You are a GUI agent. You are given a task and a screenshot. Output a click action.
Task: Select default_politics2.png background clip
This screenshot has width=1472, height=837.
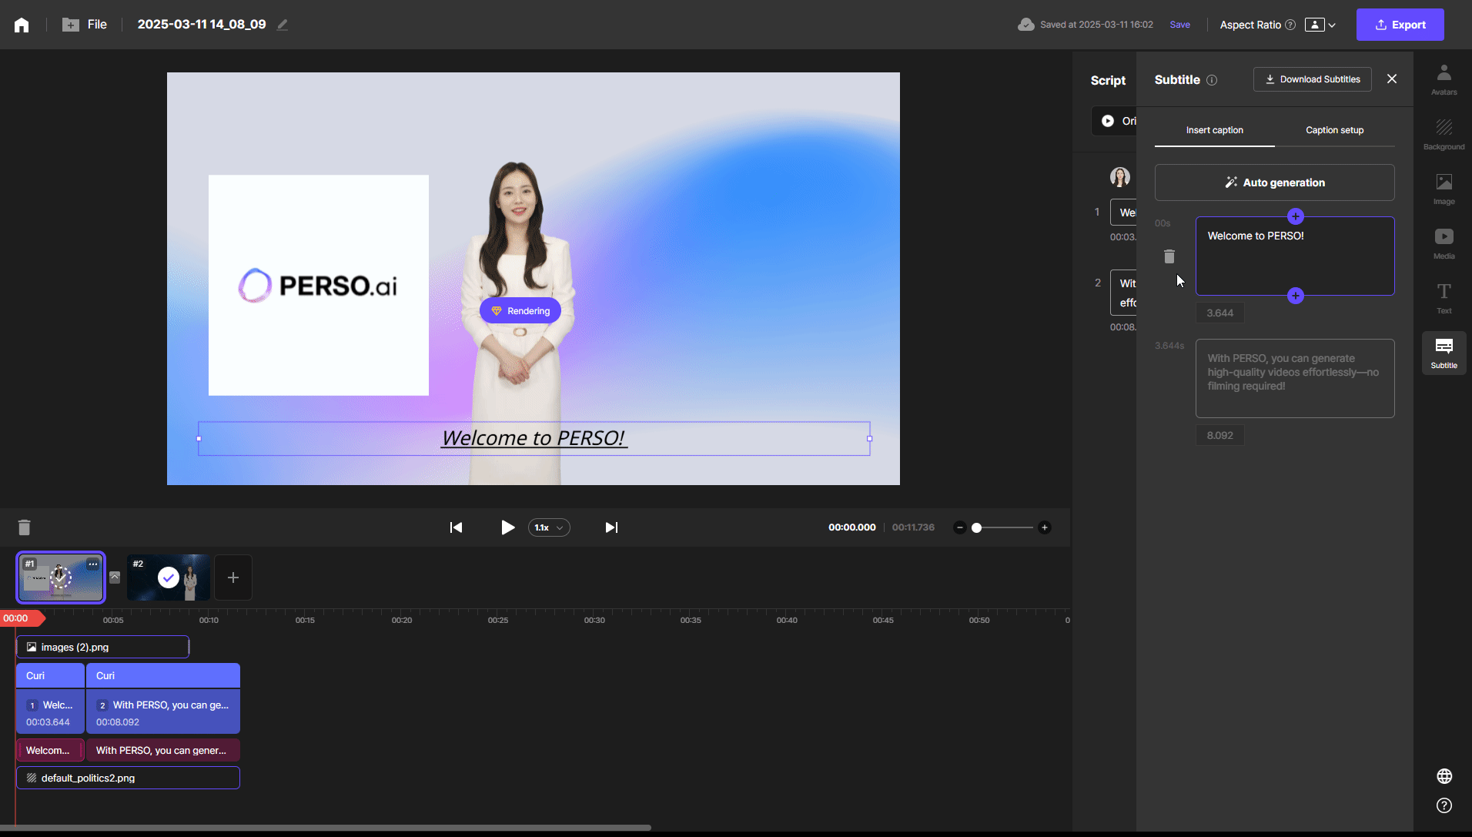tap(128, 778)
